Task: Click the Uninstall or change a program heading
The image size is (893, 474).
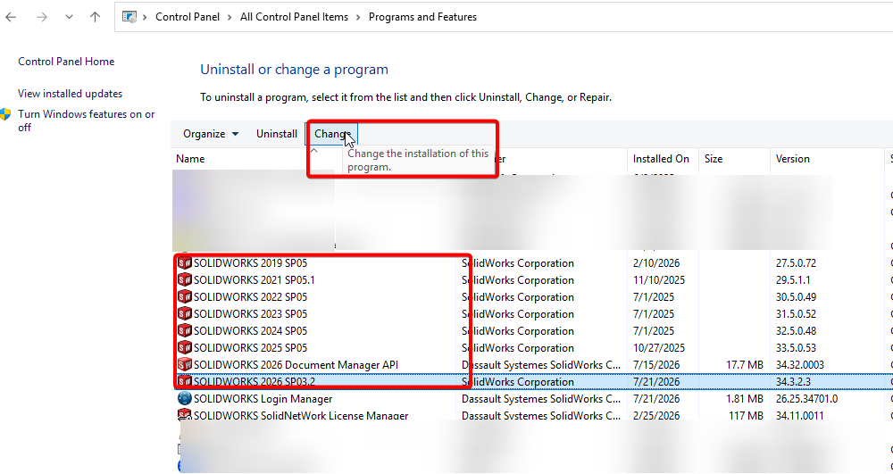Action: pyautogui.click(x=294, y=70)
